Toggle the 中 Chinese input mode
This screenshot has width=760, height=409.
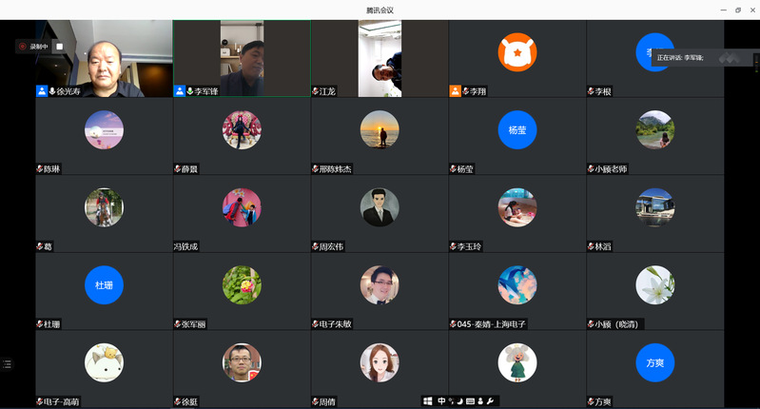tap(441, 401)
